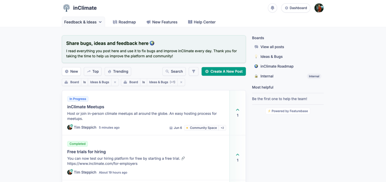The image size is (386, 182).
Task: Open the Search posts field
Action: click(174, 71)
